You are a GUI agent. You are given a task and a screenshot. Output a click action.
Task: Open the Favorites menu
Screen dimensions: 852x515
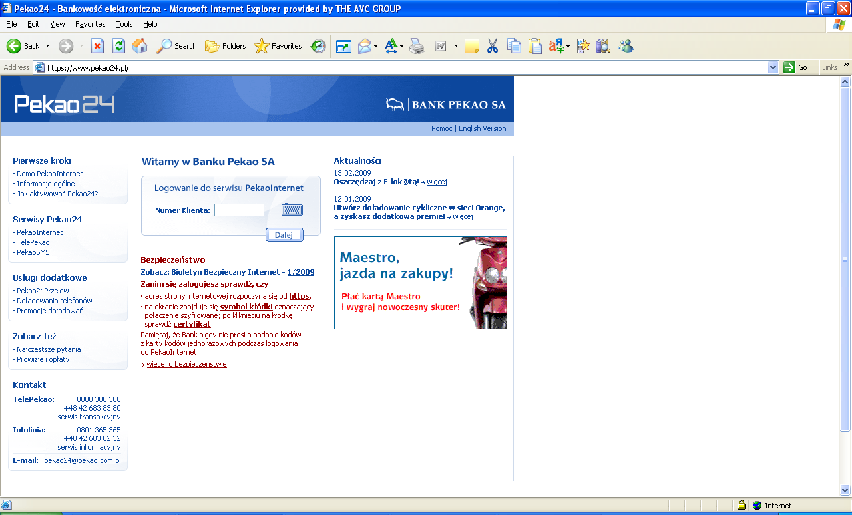pos(90,24)
